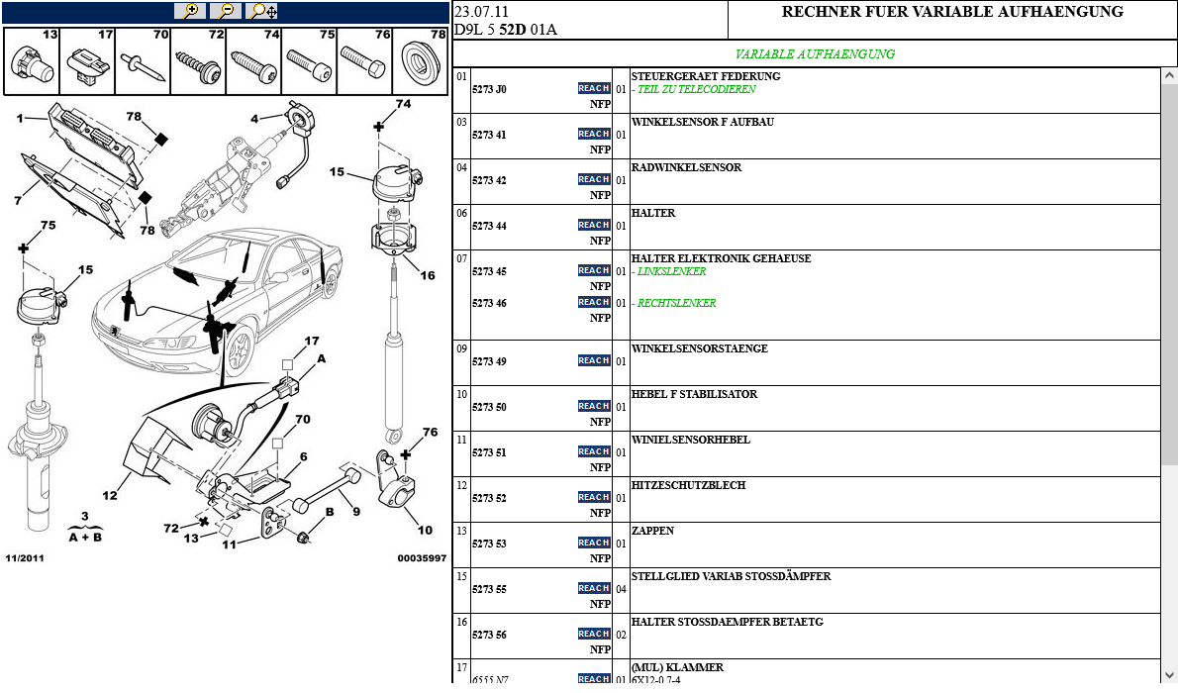The image size is (1178, 693).
Task: Click the TEIL ZU TELECODIEREN note
Action: 696,89
